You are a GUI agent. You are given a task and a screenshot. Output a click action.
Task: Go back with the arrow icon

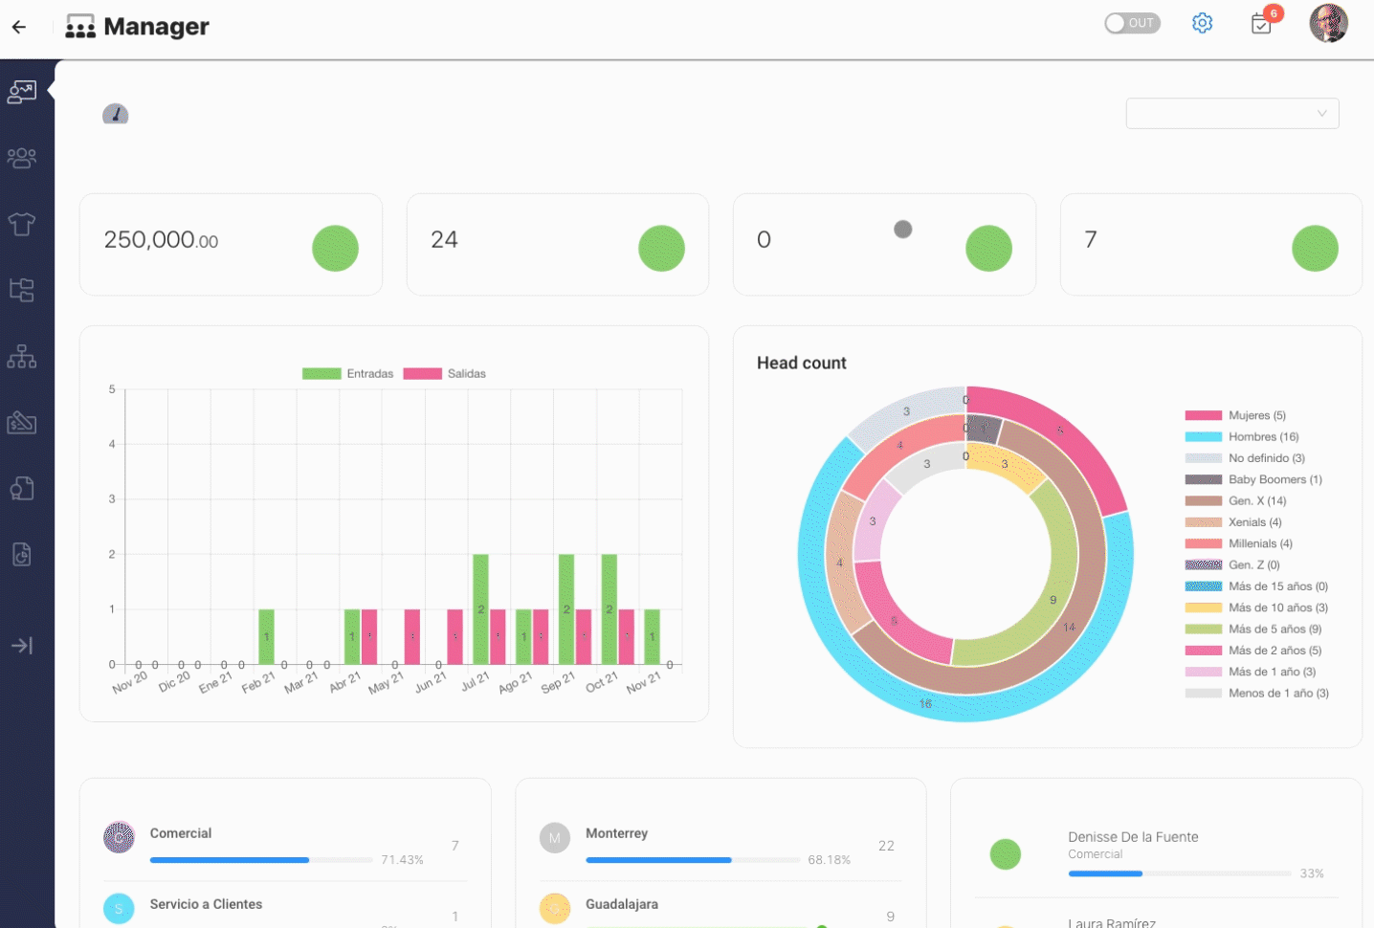tap(19, 27)
